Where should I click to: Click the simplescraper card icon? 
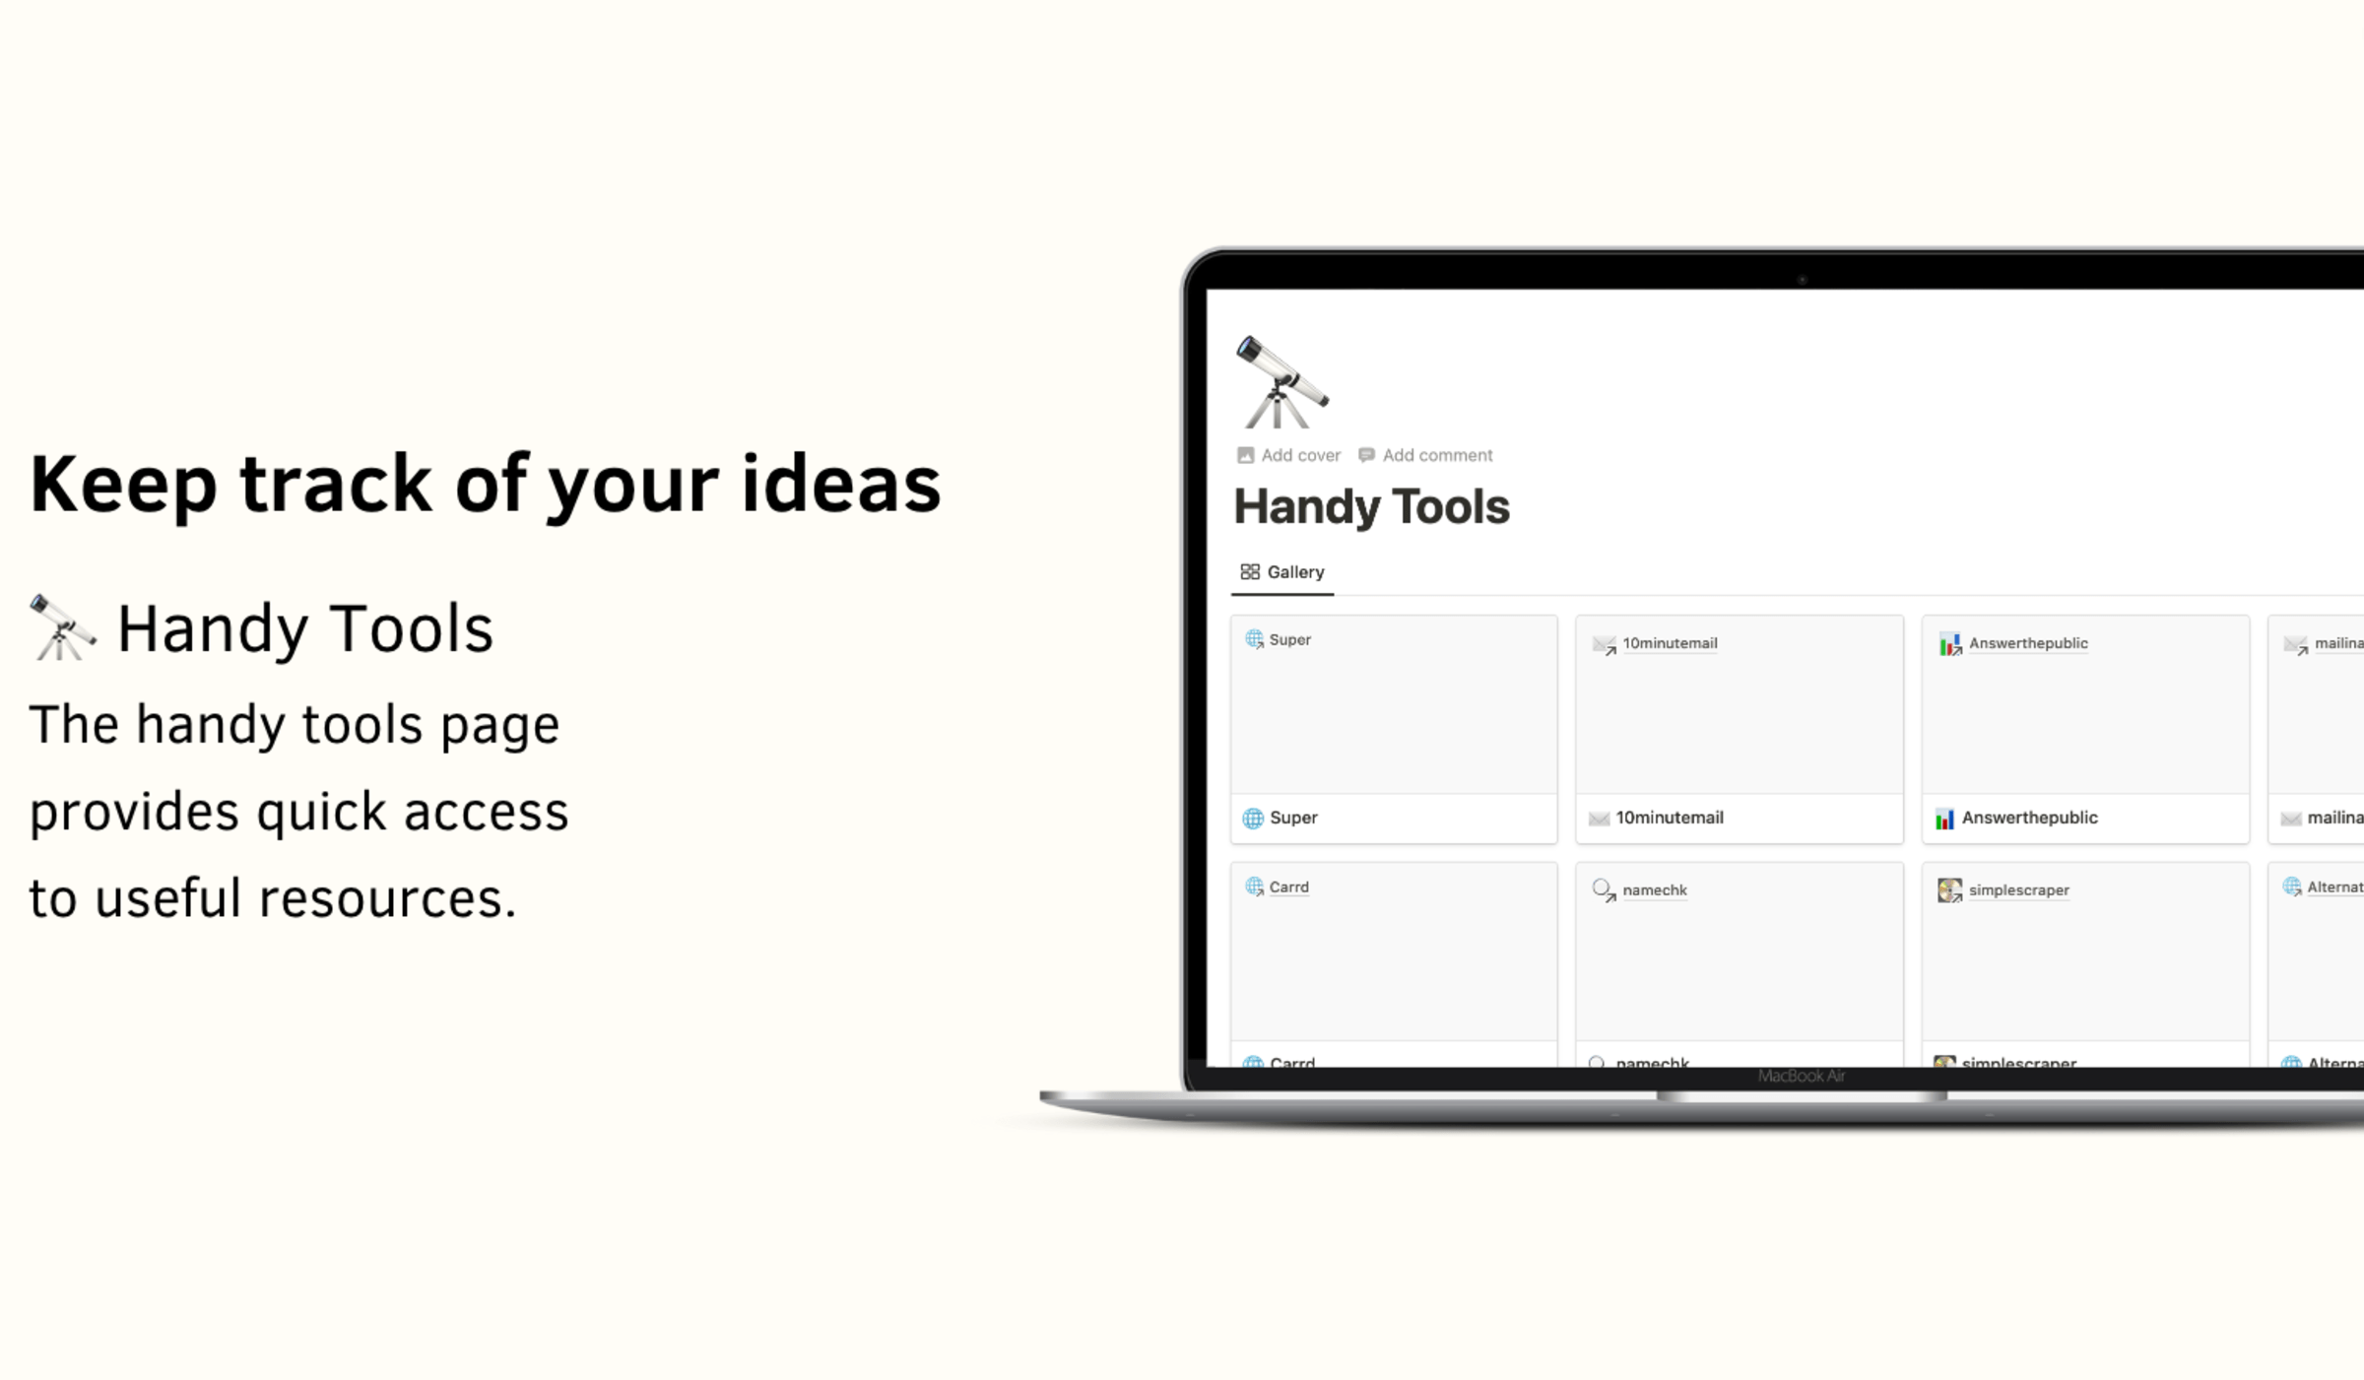[1950, 890]
